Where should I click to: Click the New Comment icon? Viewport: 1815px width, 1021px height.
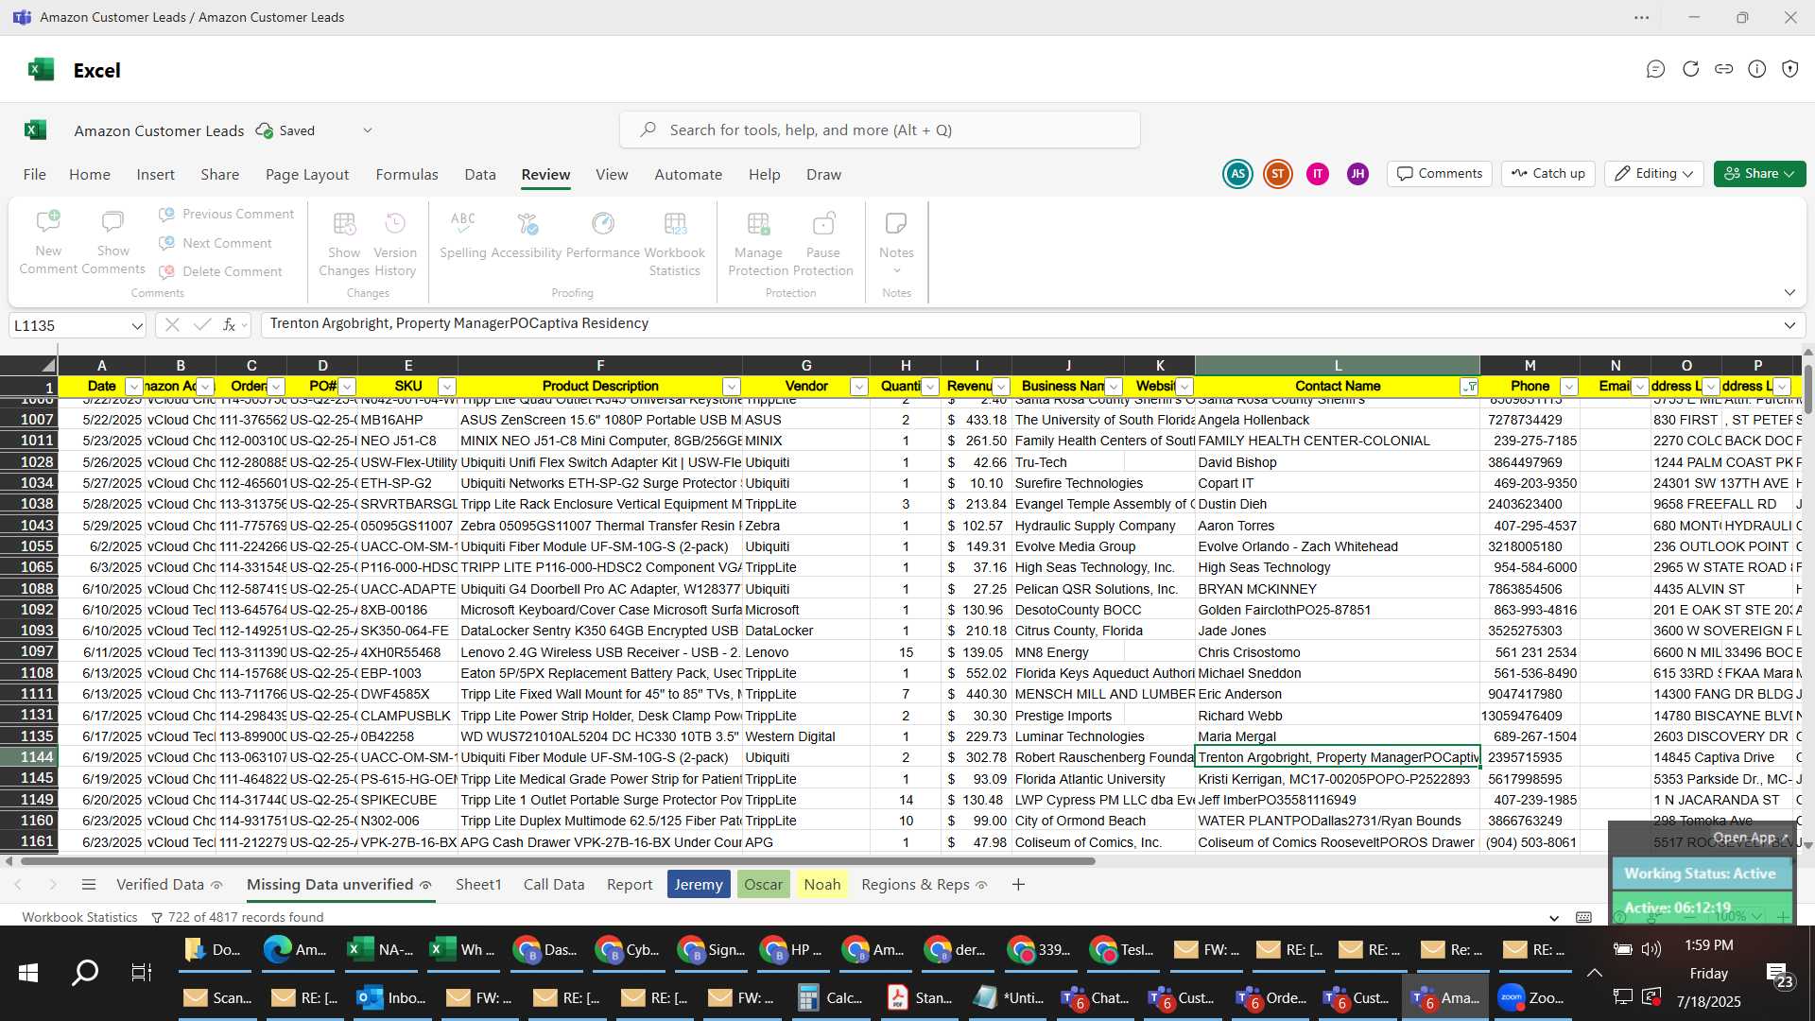coord(48,223)
